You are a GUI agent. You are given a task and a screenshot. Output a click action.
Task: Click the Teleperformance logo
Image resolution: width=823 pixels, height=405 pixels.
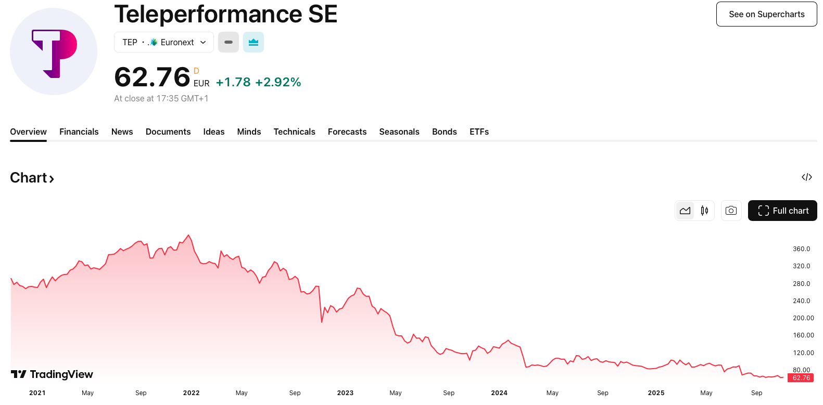pyautogui.click(x=54, y=51)
